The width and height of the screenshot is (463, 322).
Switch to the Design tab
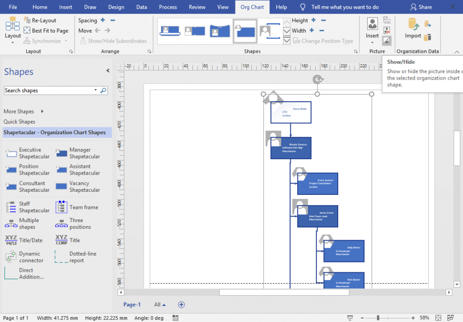[x=116, y=7]
